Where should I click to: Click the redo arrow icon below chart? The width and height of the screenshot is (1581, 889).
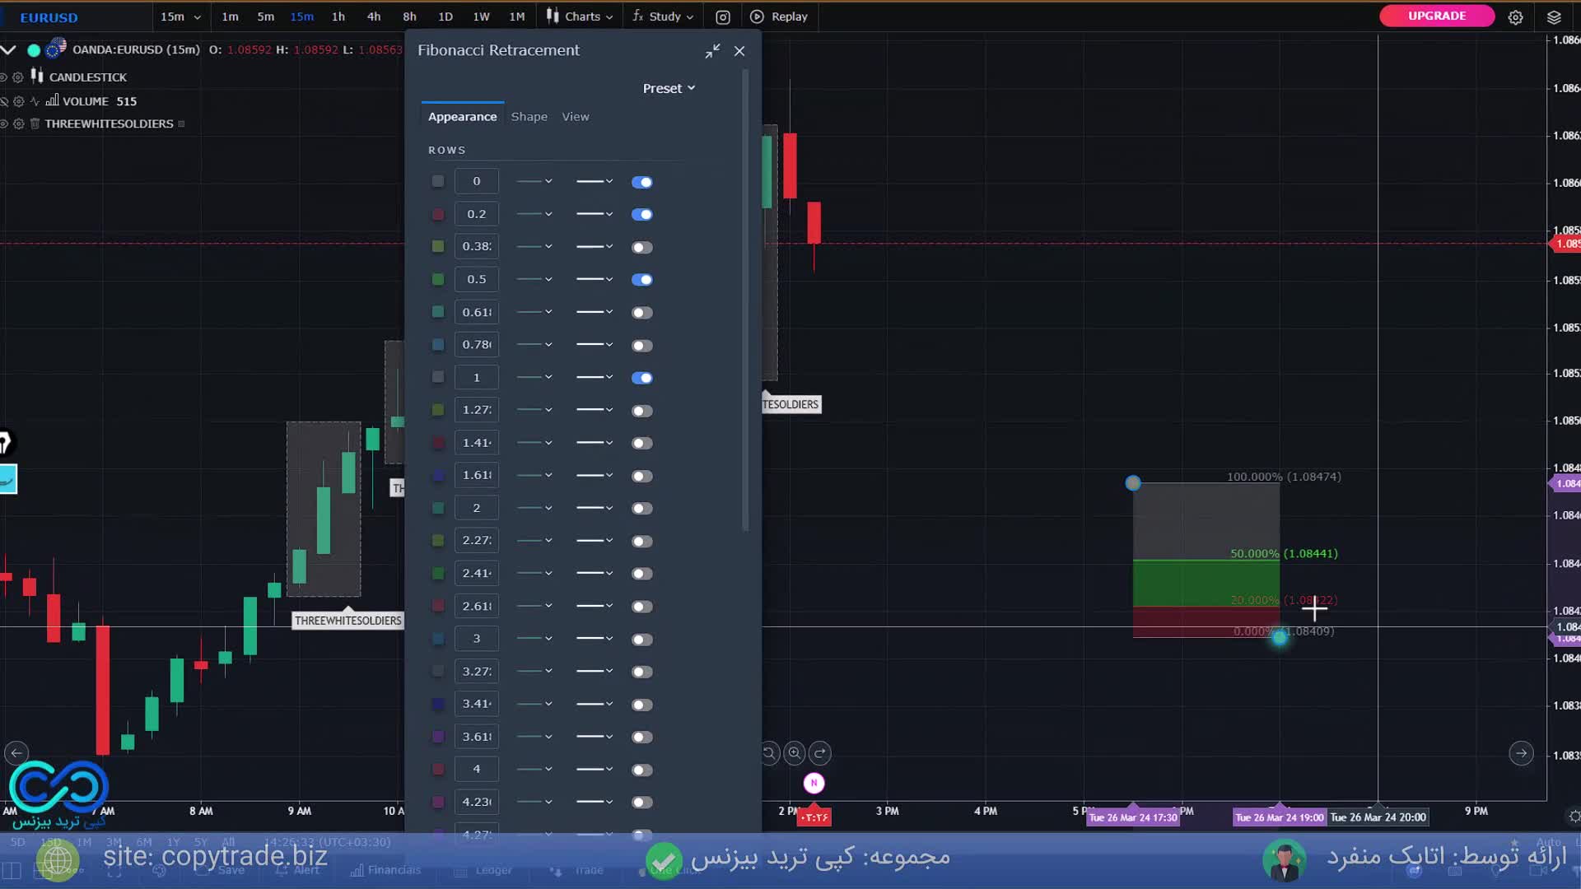819,752
